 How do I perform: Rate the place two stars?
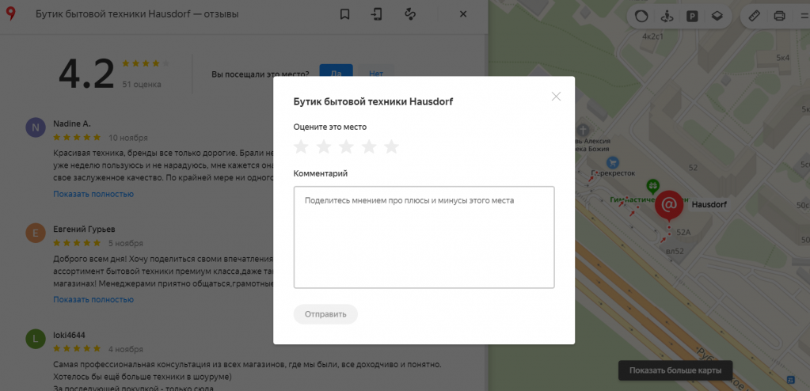pyautogui.click(x=324, y=146)
